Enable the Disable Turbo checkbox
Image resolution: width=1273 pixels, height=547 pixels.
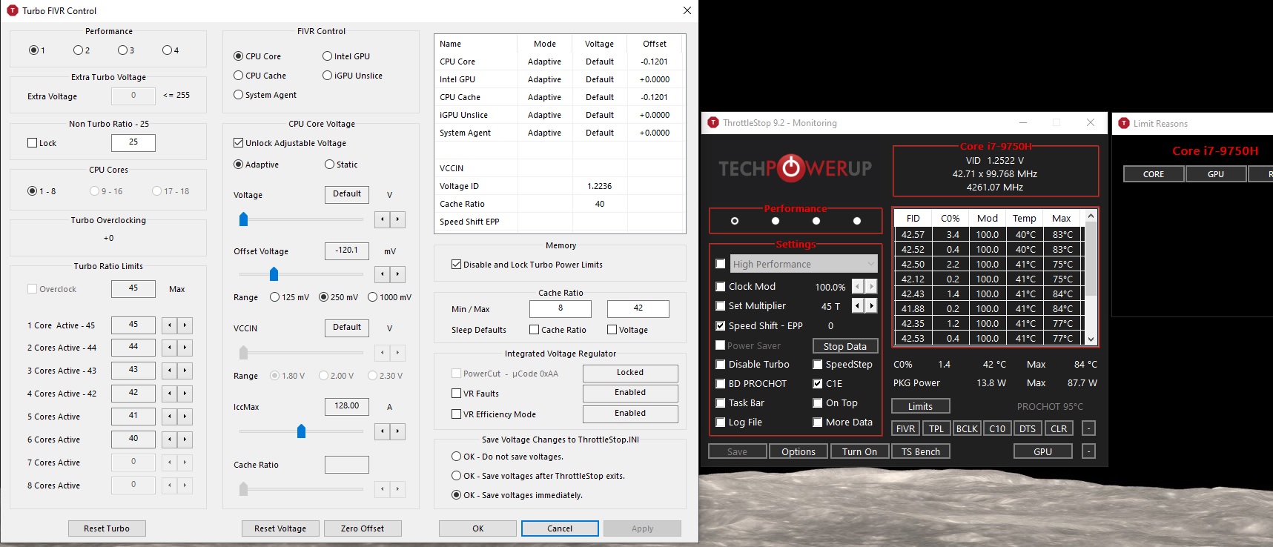720,365
